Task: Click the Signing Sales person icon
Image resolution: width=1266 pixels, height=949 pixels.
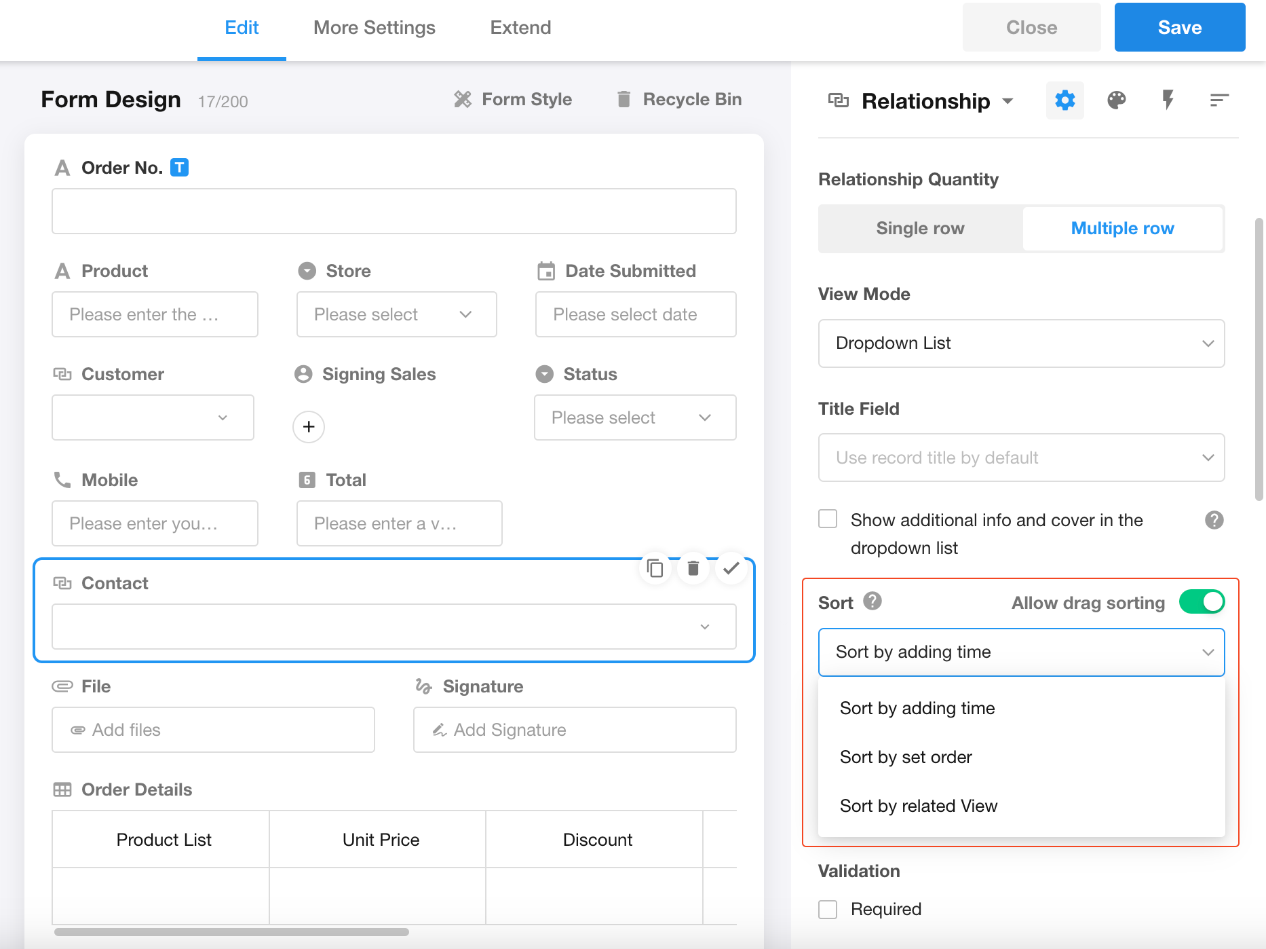Action: point(303,374)
